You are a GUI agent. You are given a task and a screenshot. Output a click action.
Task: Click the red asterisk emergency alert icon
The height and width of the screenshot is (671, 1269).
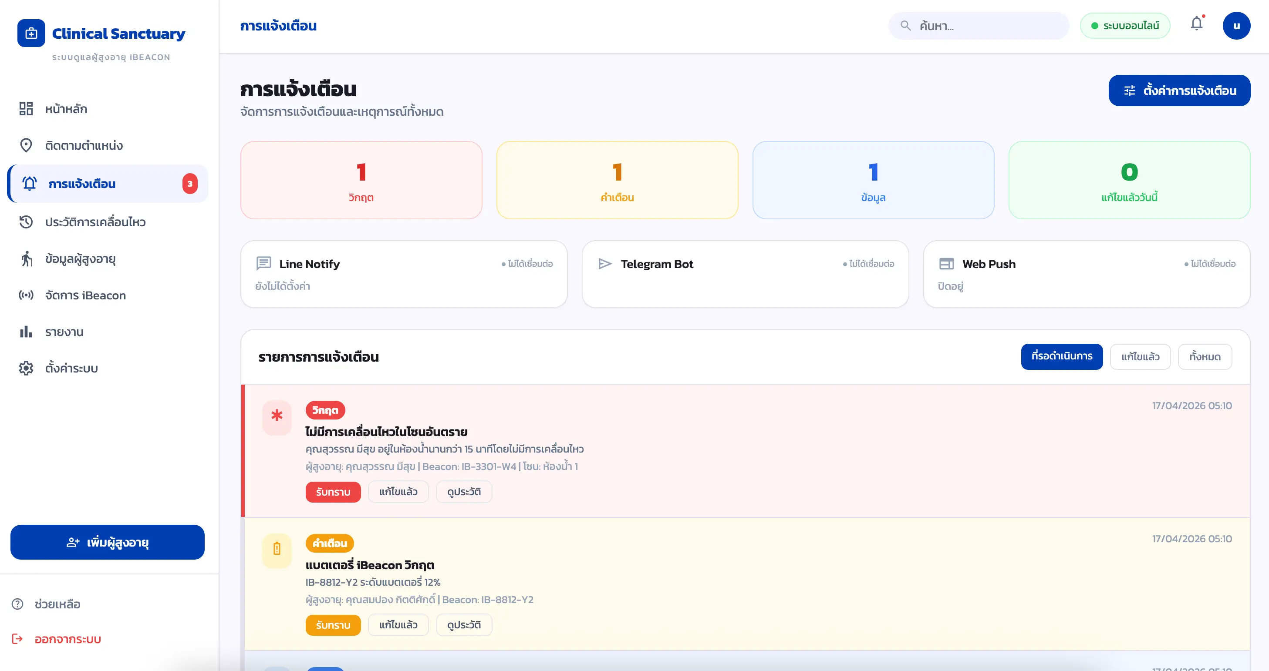point(277,417)
